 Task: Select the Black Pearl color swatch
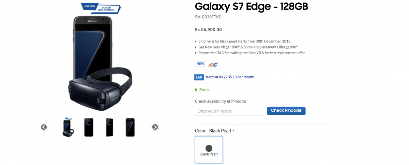coord(209,150)
